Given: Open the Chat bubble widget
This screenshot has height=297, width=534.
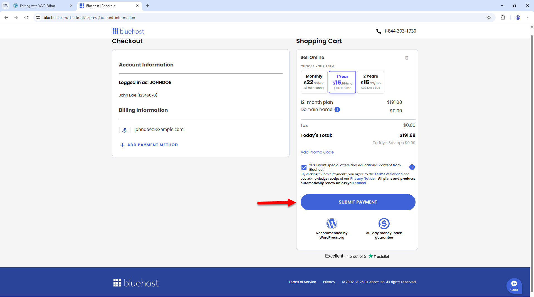Looking at the screenshot, I should [x=514, y=286].
